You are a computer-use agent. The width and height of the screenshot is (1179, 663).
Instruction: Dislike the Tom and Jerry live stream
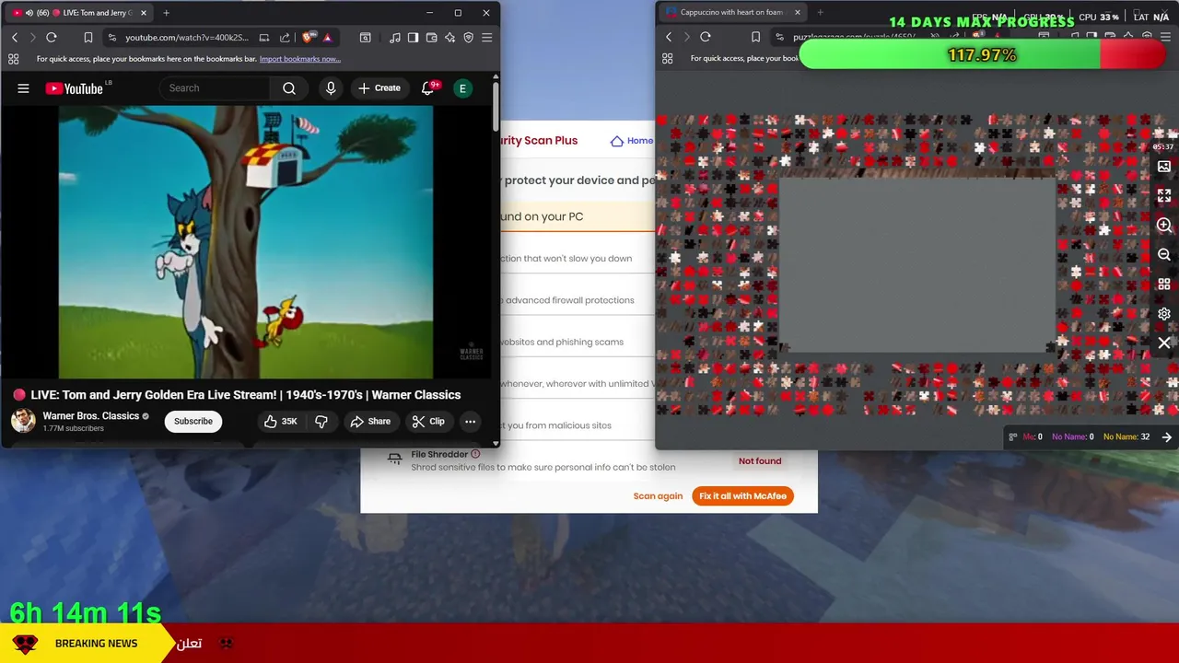pyautogui.click(x=321, y=421)
